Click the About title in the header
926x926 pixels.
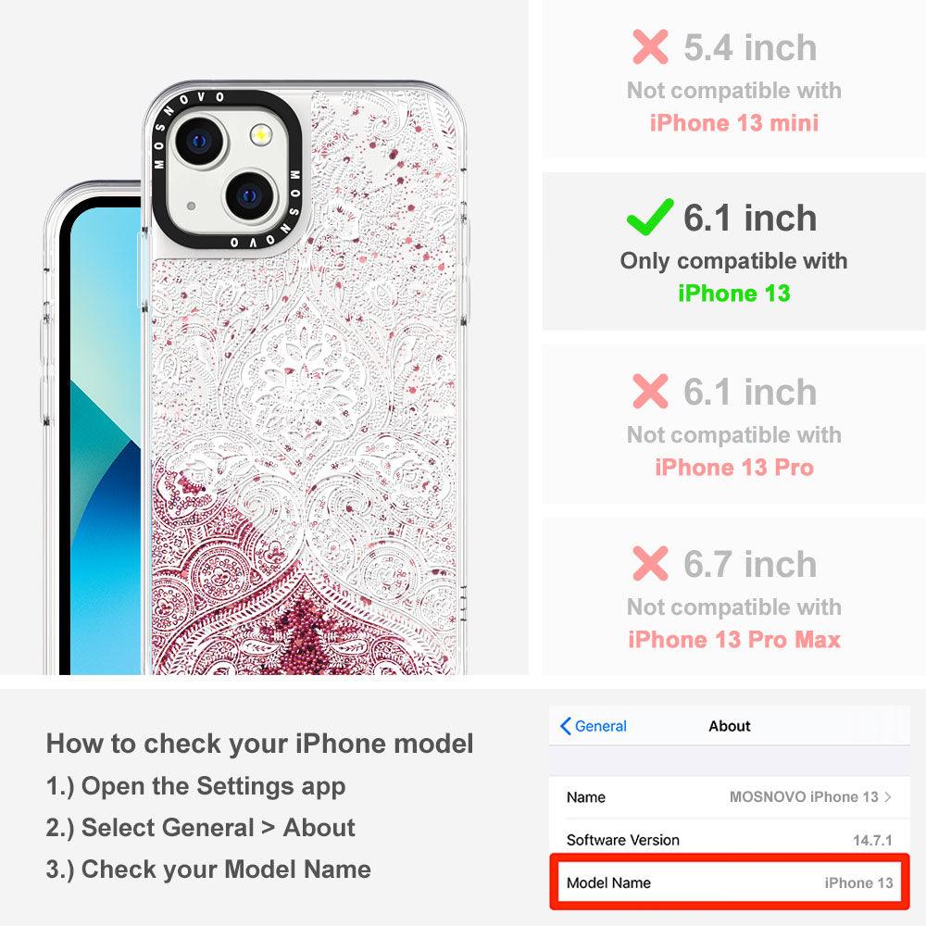pyautogui.click(x=730, y=726)
